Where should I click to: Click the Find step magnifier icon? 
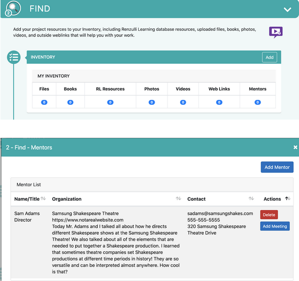click(13, 9)
